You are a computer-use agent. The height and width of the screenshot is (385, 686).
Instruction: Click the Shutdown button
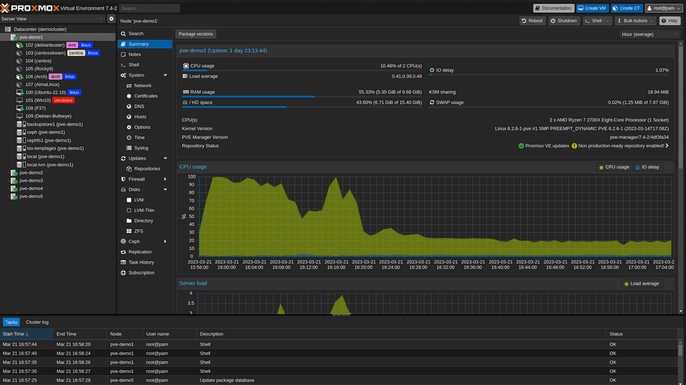(564, 21)
